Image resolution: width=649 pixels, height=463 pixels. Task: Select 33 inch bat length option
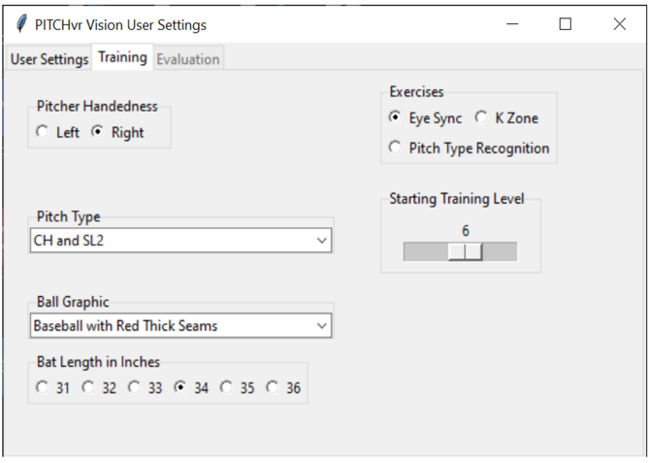coord(134,387)
